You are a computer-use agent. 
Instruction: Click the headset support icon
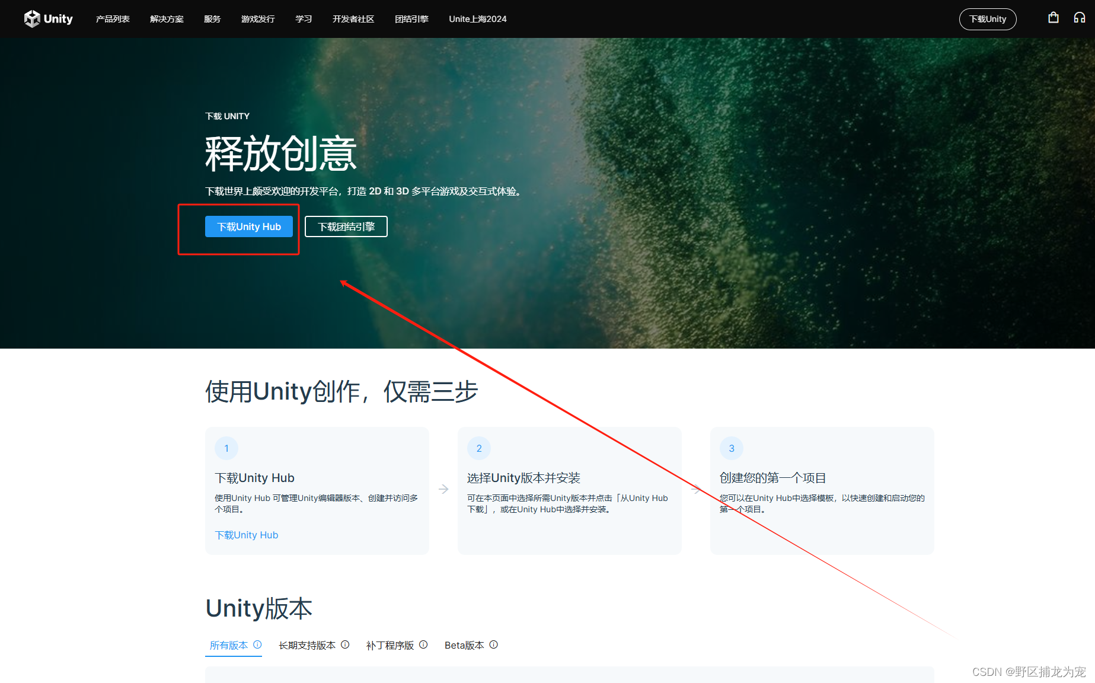1080,18
